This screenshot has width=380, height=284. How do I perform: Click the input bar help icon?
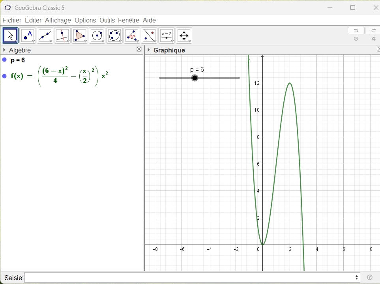click(370, 277)
